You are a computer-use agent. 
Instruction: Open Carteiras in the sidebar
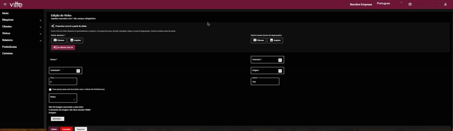8,53
